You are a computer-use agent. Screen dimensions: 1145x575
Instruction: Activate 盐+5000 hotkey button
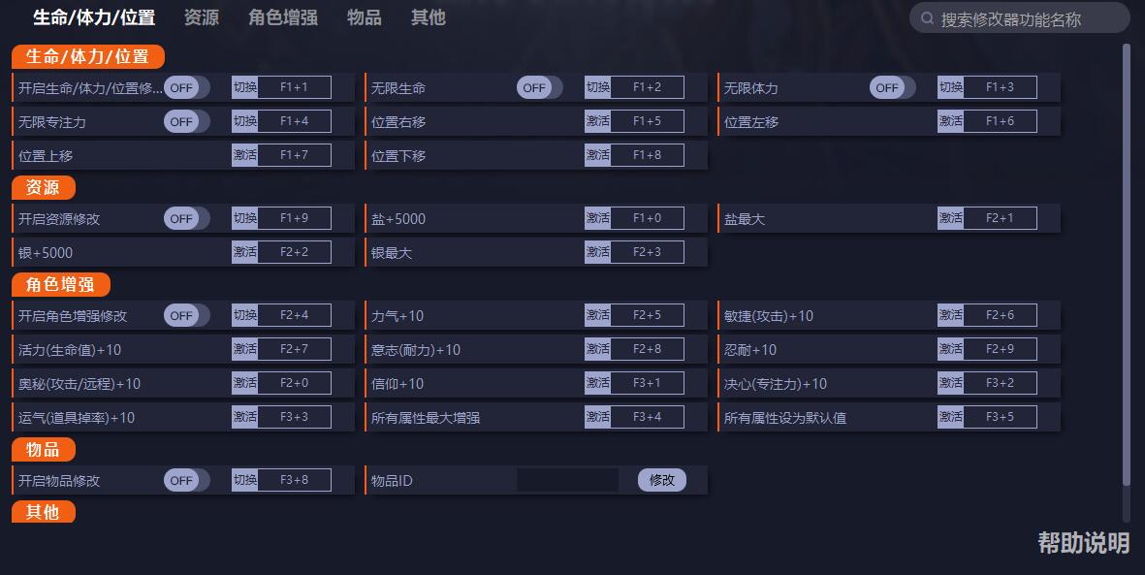click(x=598, y=218)
